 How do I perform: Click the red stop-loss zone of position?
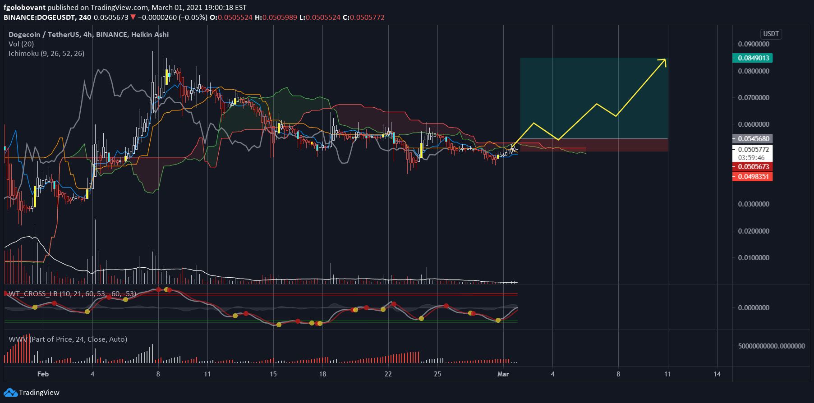(x=594, y=145)
